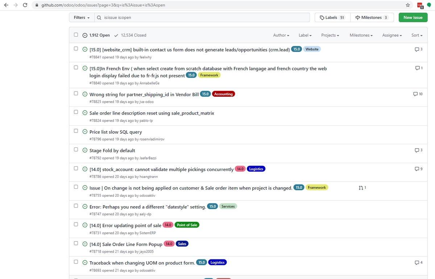Viewport: 435px width, 279px height.
Task: Tick checkbox for Sale order line description issue
Action: coord(76,112)
